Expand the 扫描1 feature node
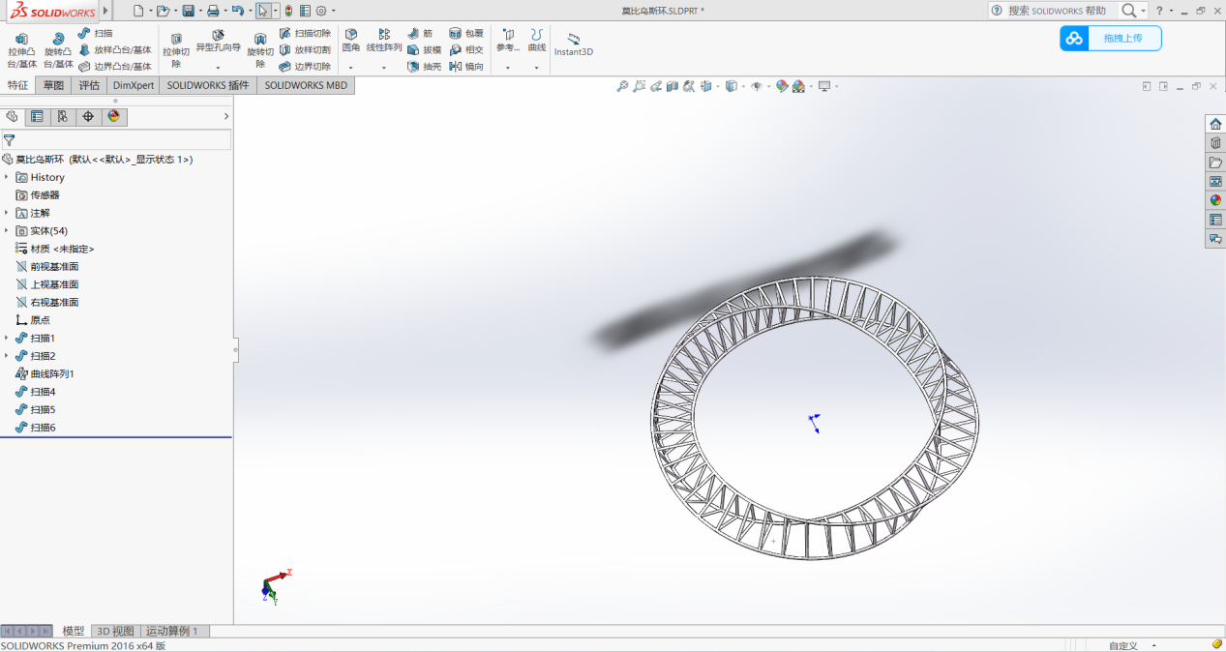Screen dimensions: 1226x652 [7, 338]
